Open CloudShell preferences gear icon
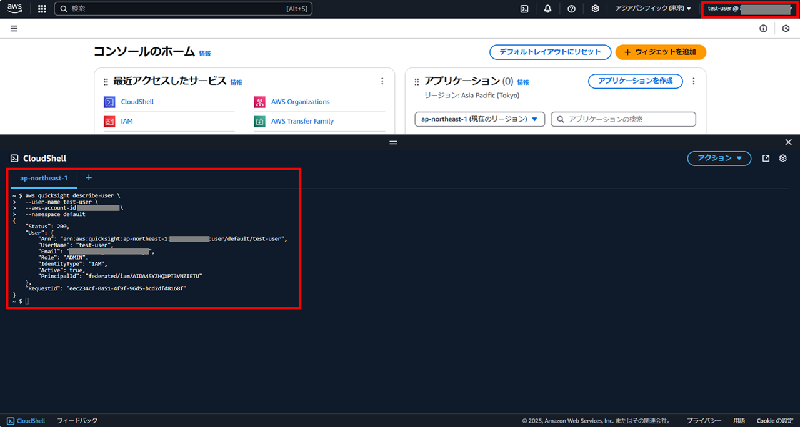800x427 pixels. (x=783, y=159)
